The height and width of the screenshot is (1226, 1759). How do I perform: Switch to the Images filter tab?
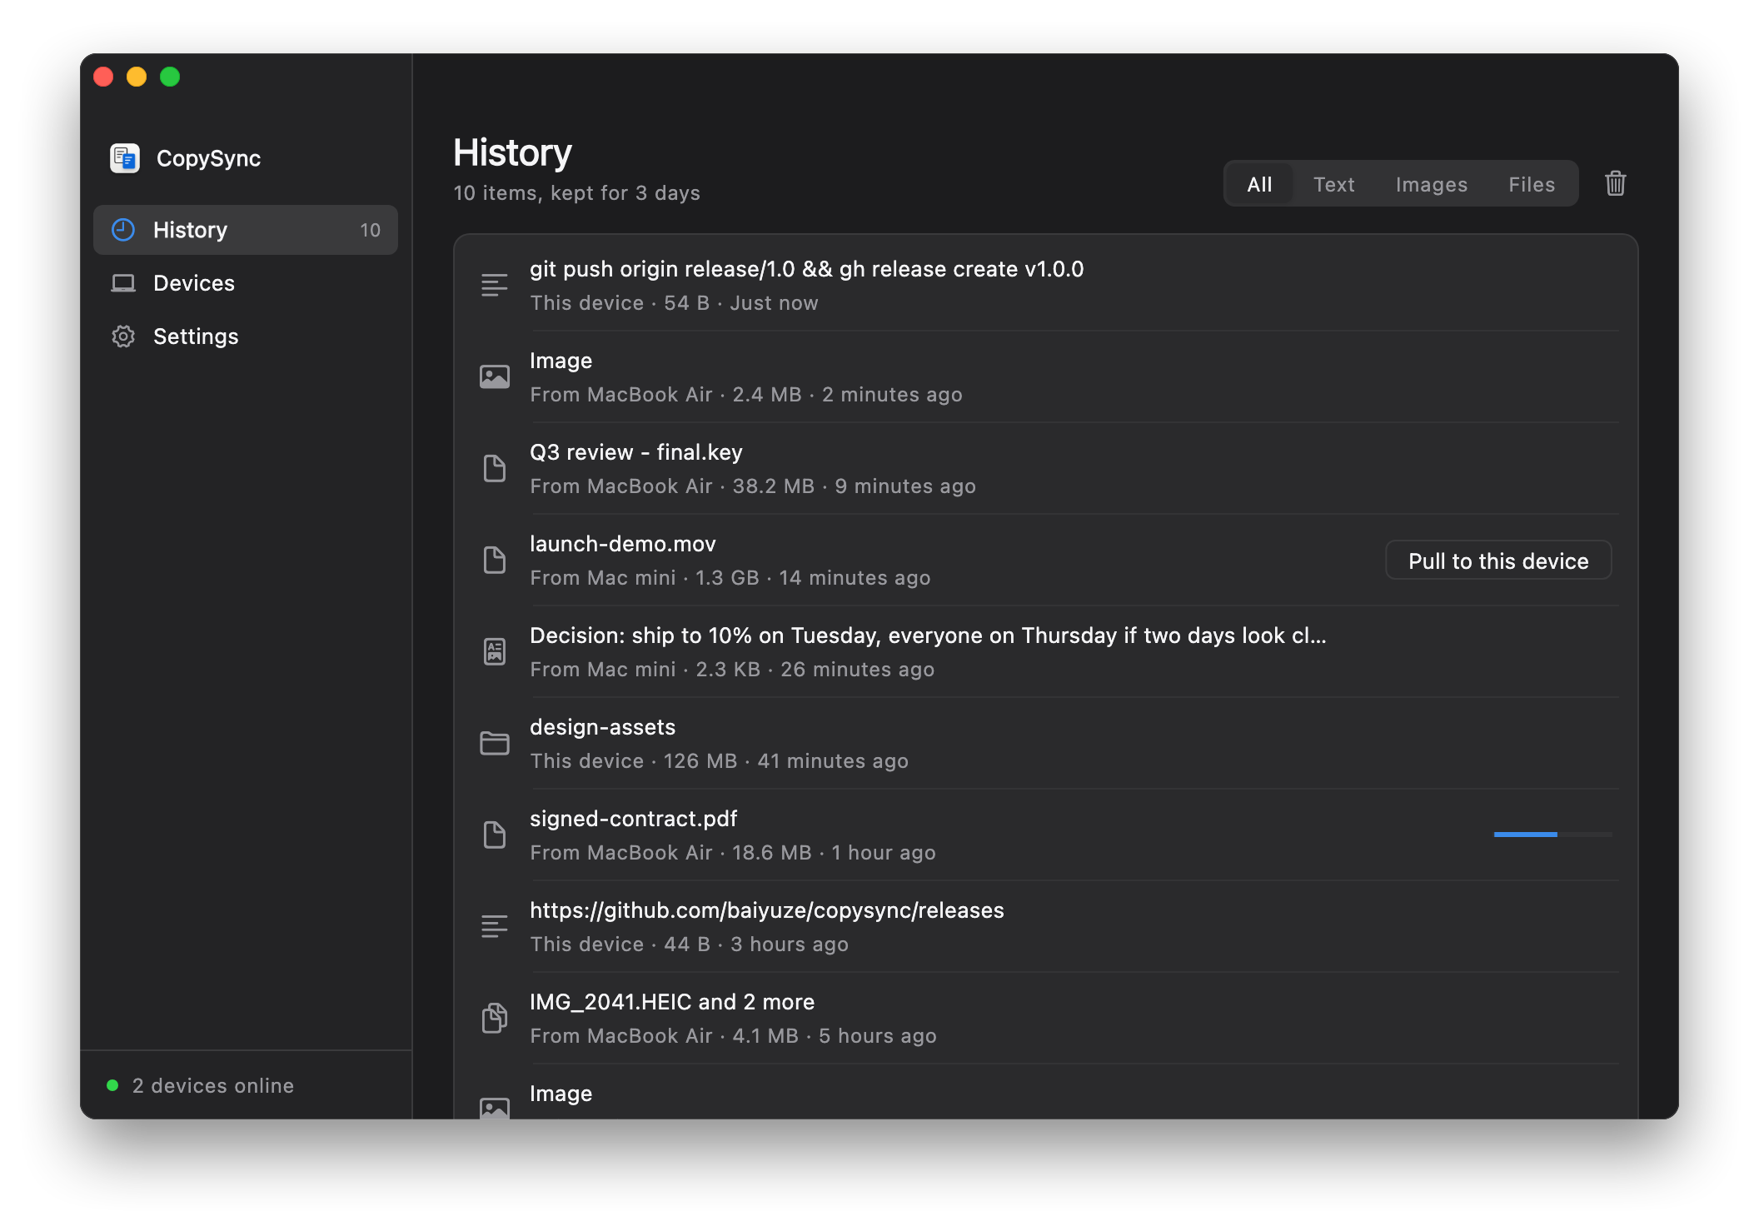[x=1431, y=184]
